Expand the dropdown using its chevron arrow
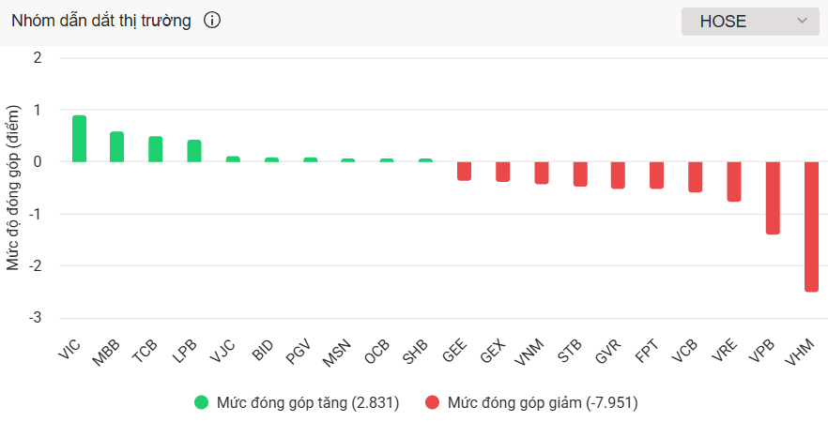The width and height of the screenshot is (828, 422). coord(801,22)
